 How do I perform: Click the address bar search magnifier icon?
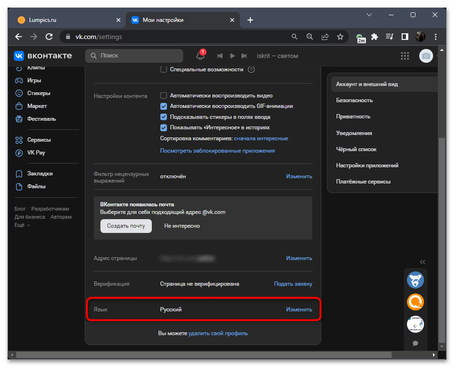(x=294, y=37)
